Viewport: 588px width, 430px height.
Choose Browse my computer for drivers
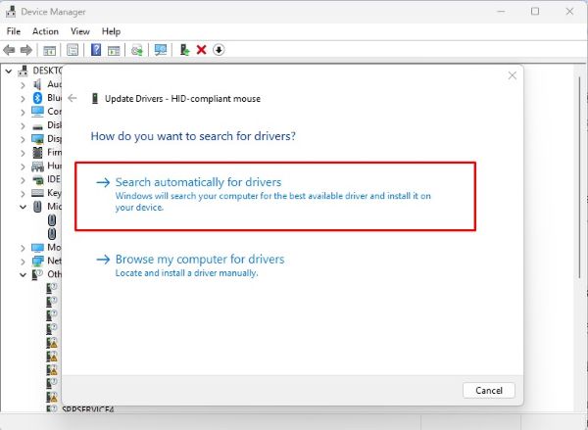190,265
